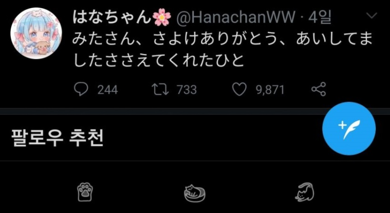Retweet the はなちゃん tweet
Viewport: 390px width, 213px height.
(x=160, y=90)
